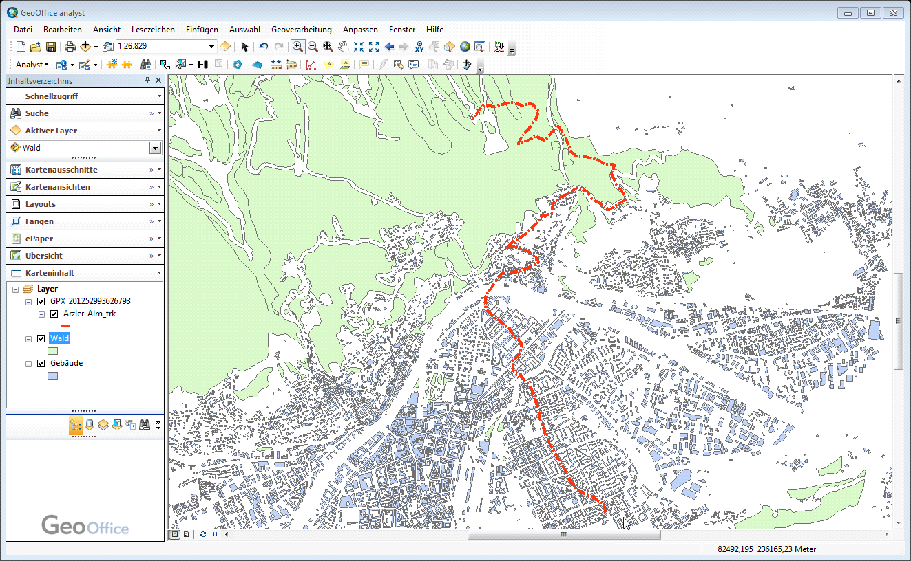
Task: Click the Go to XY icon
Action: [x=419, y=47]
